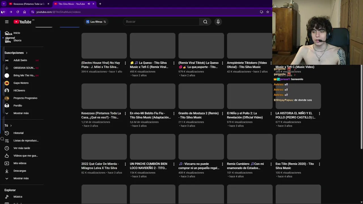Click the browser back arrow
Viewport: 363px width, 204px height.
[x=4, y=12]
